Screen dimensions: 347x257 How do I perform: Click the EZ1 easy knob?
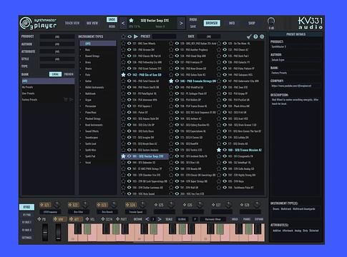tap(57, 205)
